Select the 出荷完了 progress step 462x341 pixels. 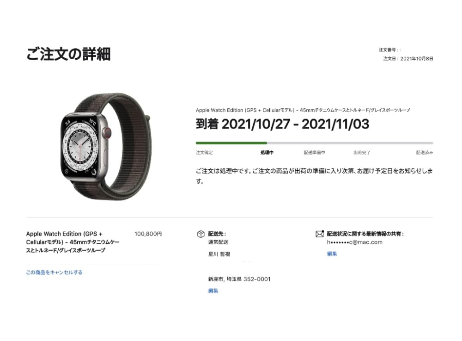coord(362,153)
